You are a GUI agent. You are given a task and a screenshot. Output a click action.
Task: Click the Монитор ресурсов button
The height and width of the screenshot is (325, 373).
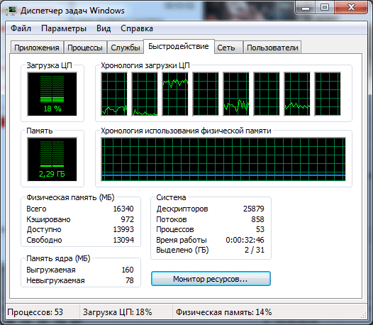point(211,279)
